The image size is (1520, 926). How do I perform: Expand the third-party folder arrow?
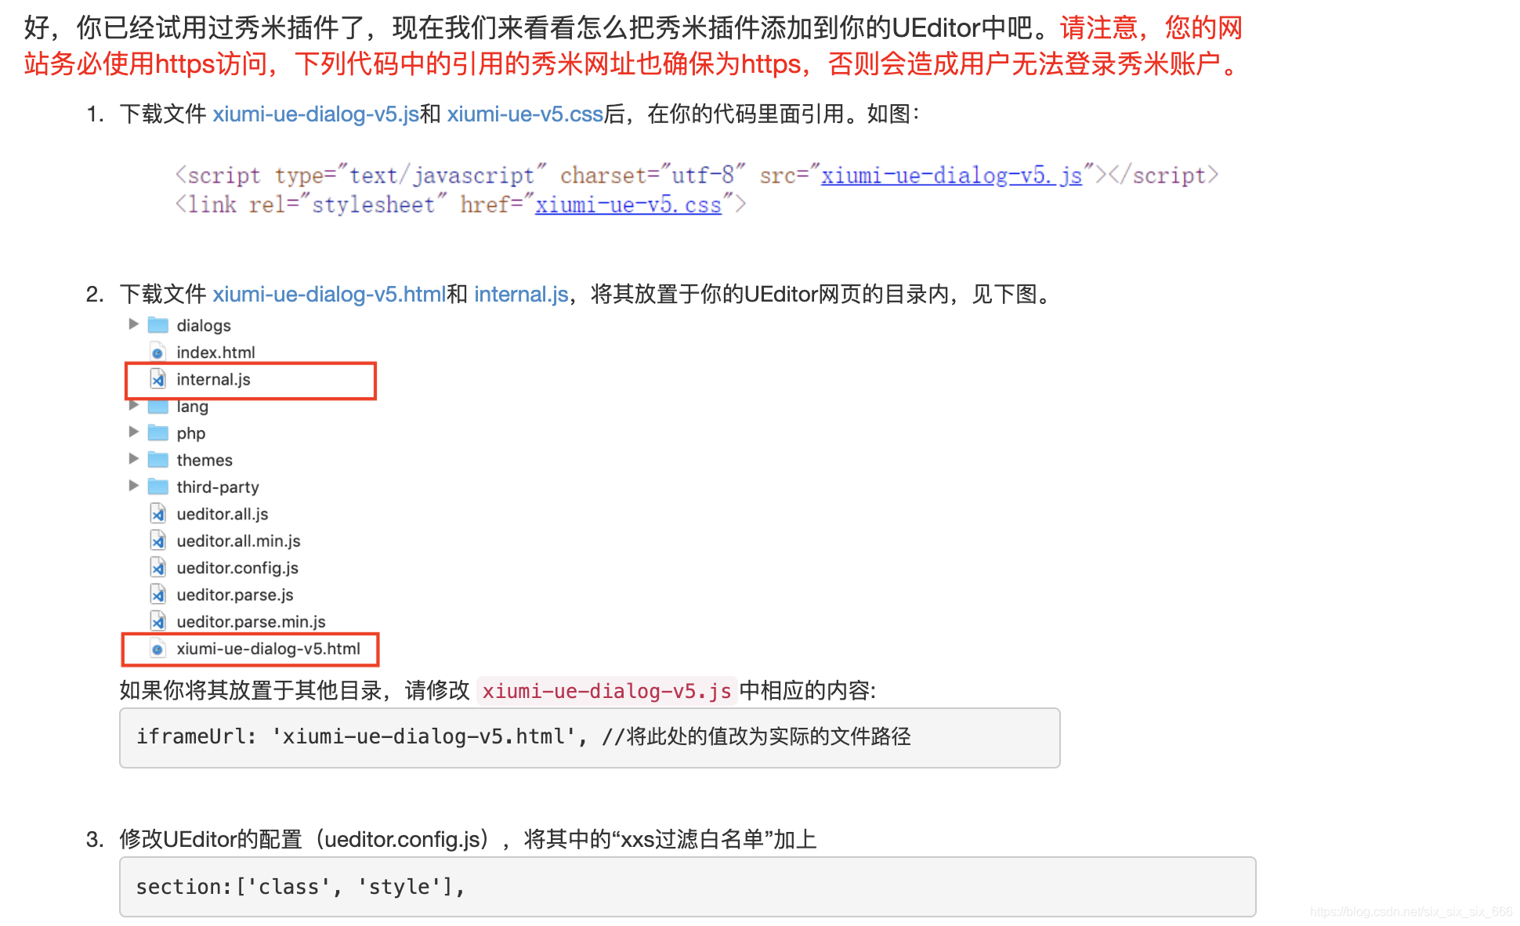[x=133, y=487]
